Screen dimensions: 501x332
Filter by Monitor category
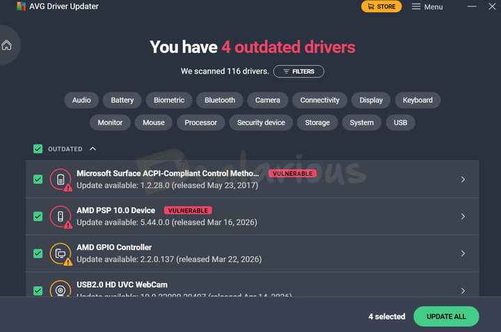pyautogui.click(x=110, y=122)
